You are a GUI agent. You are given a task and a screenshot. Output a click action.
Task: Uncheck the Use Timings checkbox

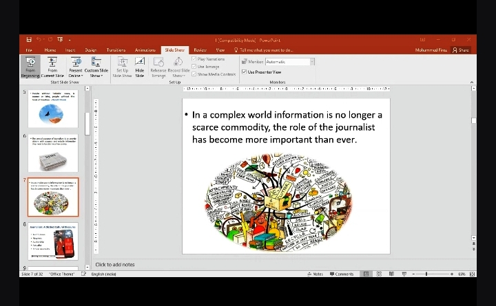coord(194,67)
